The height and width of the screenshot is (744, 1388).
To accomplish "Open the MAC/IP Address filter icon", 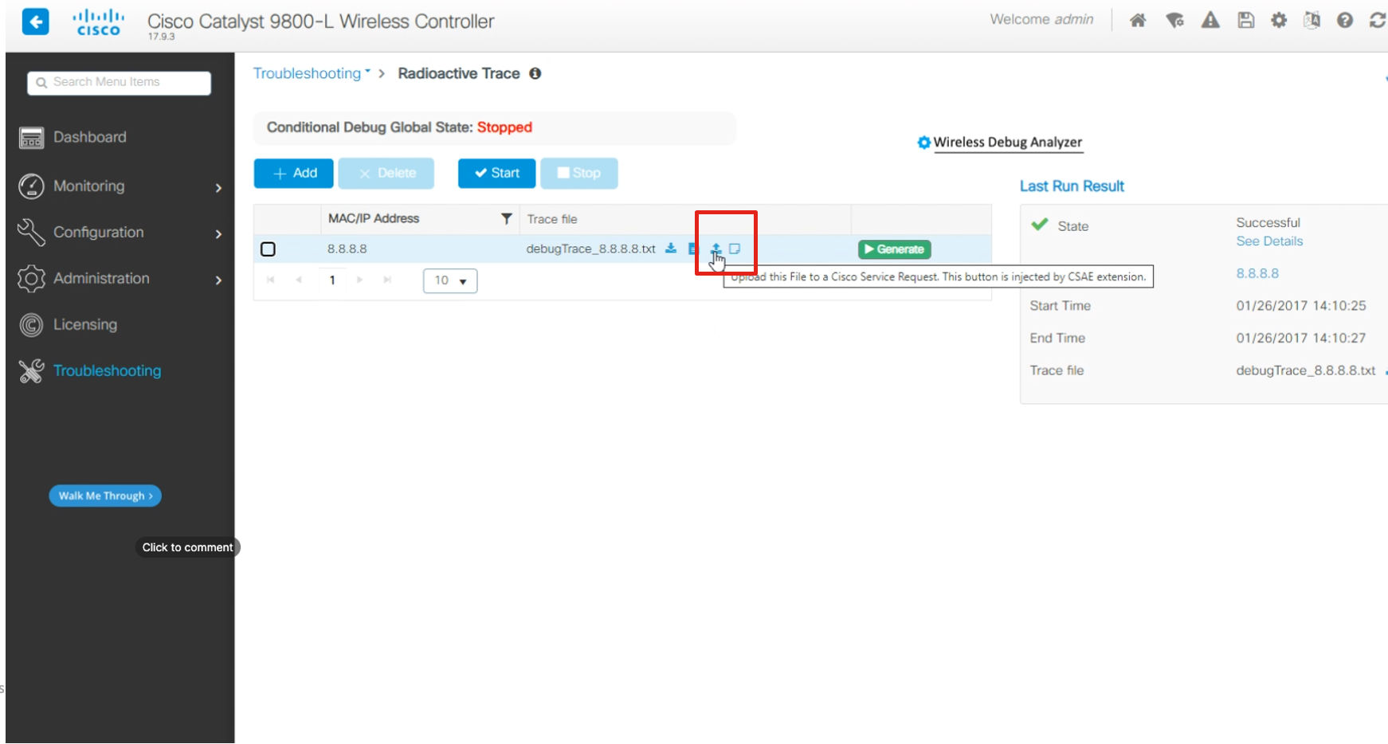I will (x=506, y=218).
